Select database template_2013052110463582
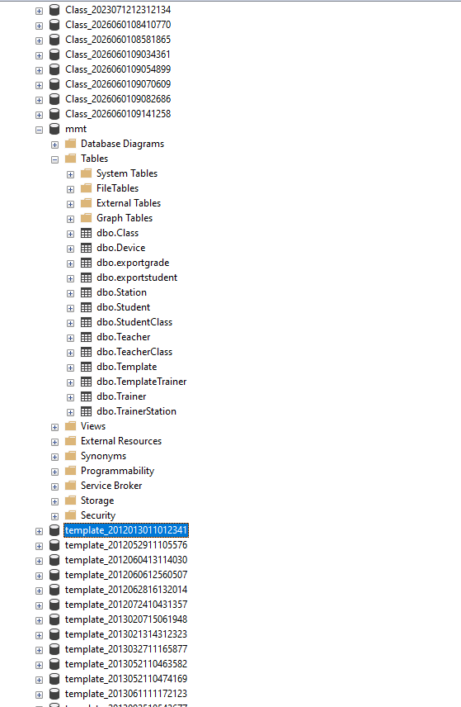 pos(126,664)
